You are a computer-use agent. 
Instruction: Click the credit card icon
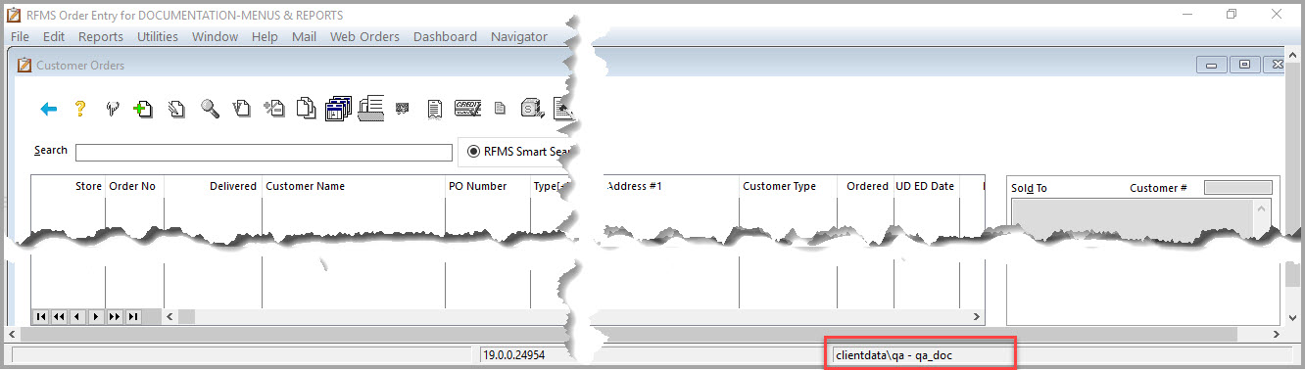click(467, 109)
